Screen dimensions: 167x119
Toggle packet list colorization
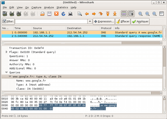pos(124,14)
